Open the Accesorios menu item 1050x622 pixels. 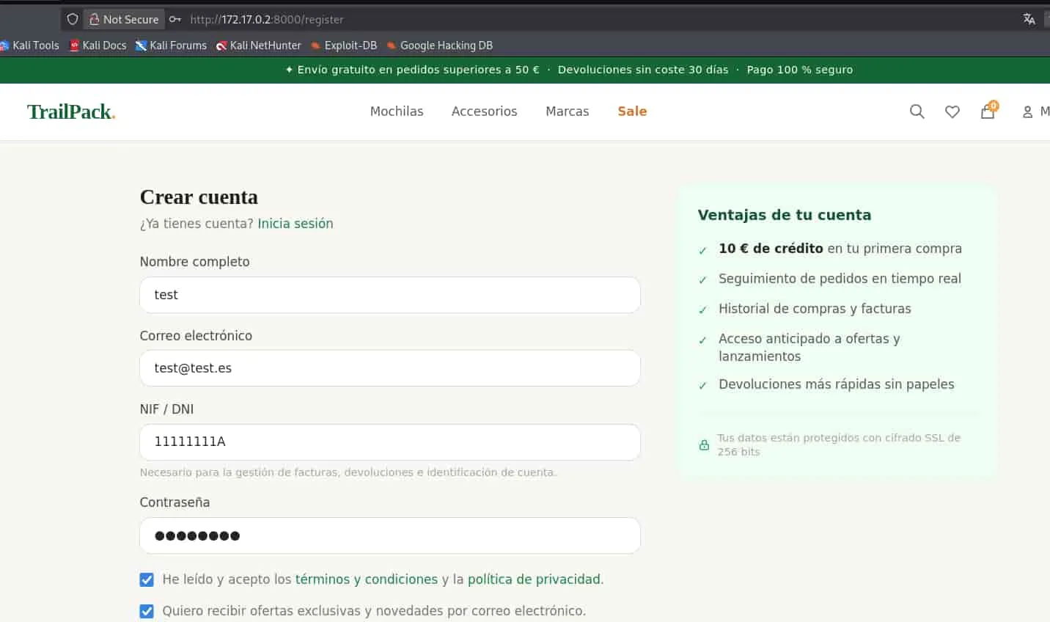(484, 111)
